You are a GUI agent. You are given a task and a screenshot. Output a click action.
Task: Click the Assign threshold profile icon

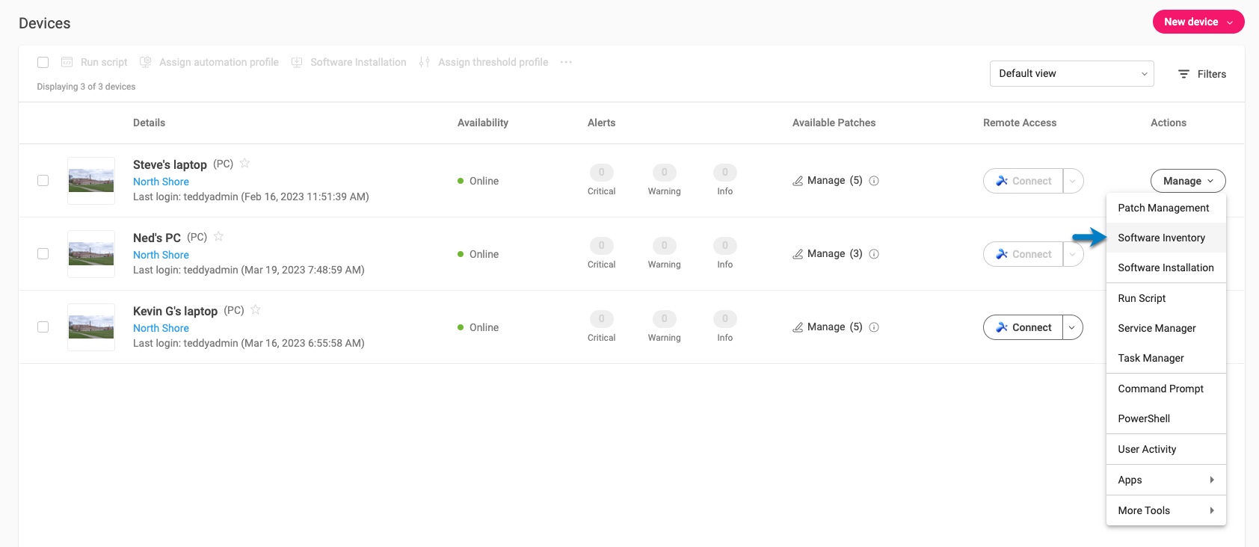click(x=425, y=62)
